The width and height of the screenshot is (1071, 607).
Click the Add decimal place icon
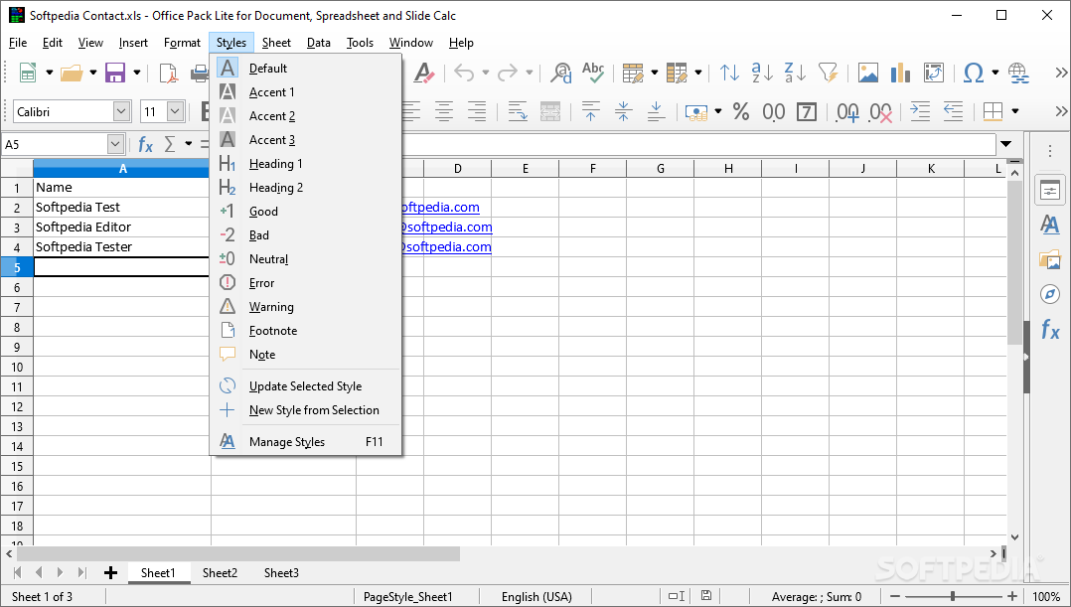(847, 112)
